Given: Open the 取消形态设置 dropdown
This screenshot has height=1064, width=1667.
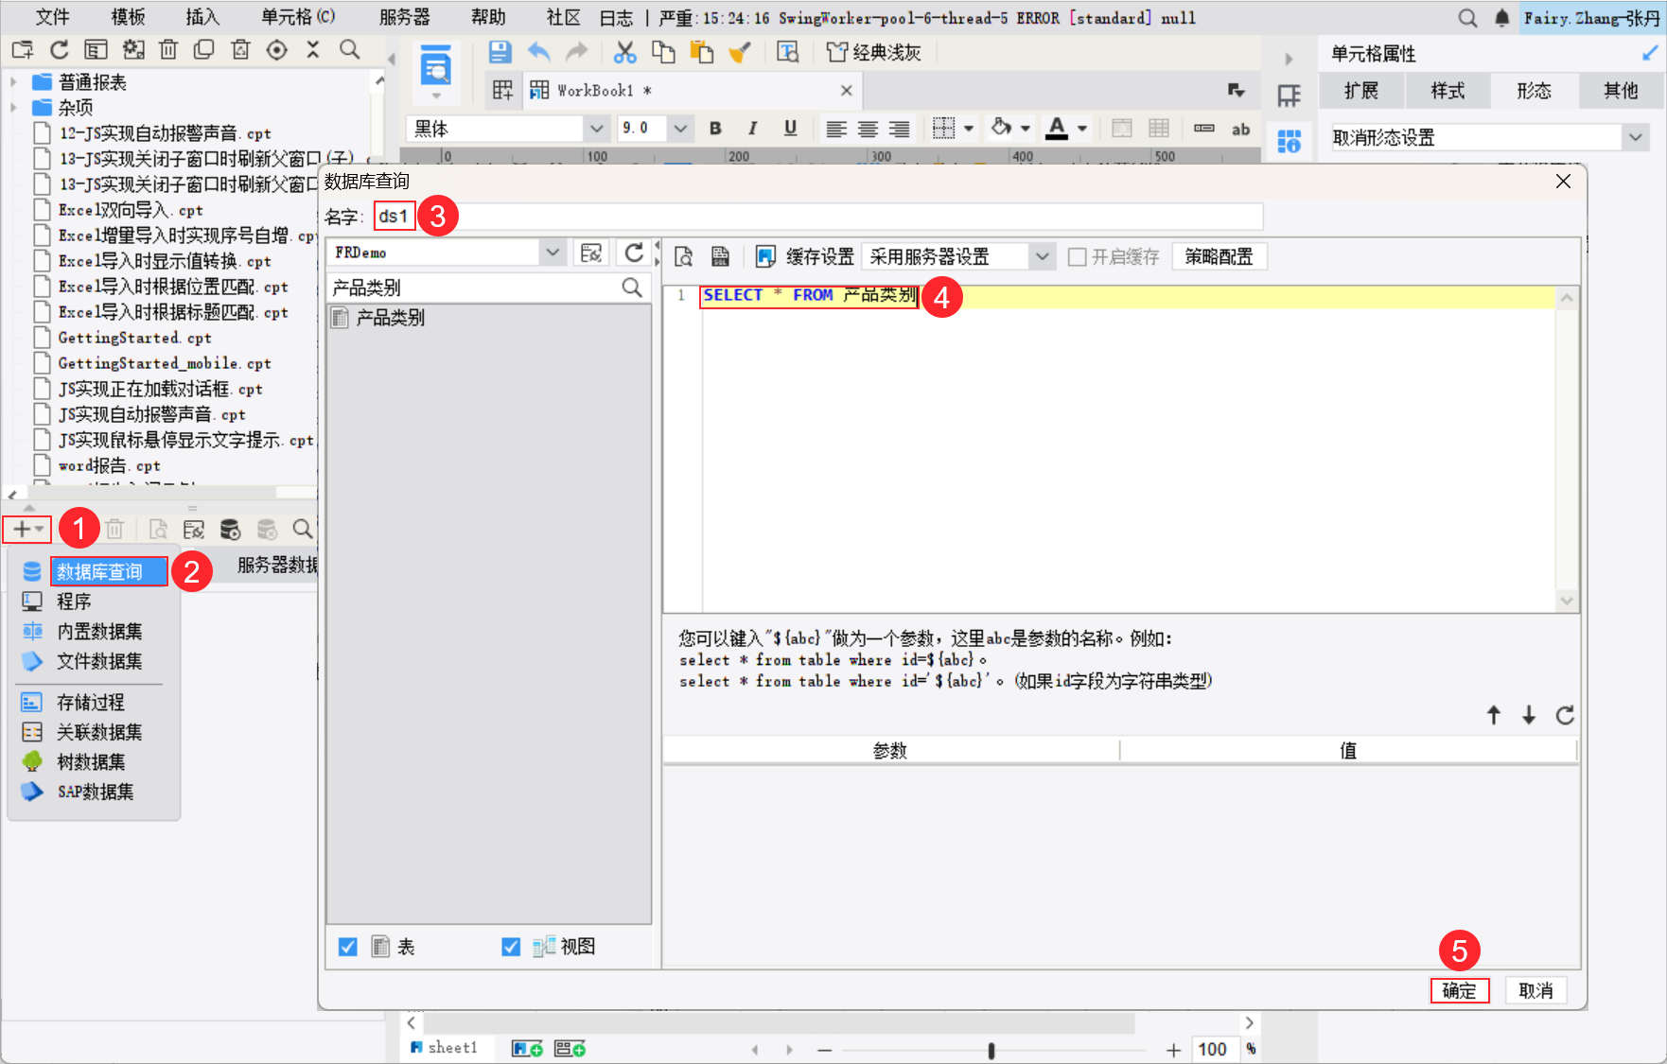Looking at the screenshot, I should (1636, 138).
